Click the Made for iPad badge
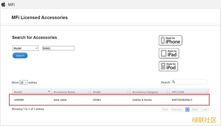 [x=169, y=53]
